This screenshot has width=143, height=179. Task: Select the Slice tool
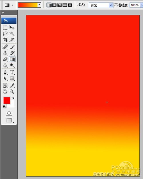point(12,40)
